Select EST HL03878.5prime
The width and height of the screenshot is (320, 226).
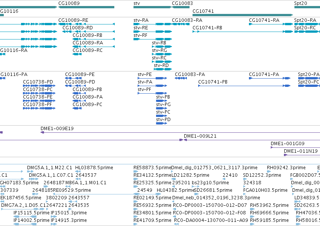[x=78, y=171]
